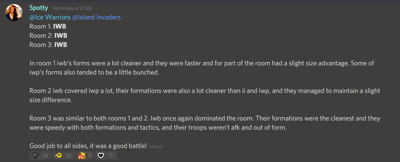Click the "Good job to all sides" line
Screen dimensions: 400x162
coord(88,146)
